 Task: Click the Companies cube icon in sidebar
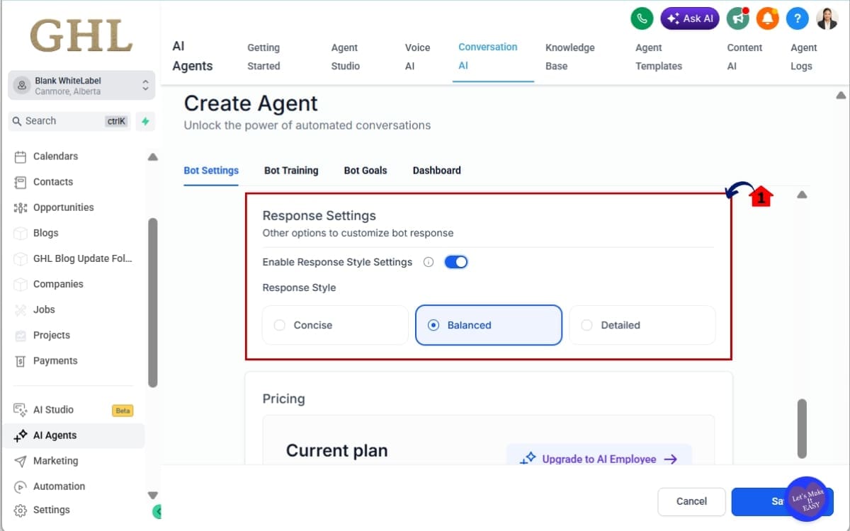point(20,284)
